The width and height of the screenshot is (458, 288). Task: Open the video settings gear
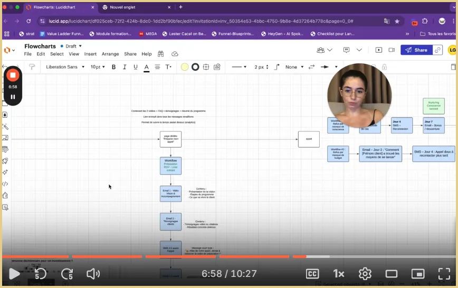[x=365, y=274]
